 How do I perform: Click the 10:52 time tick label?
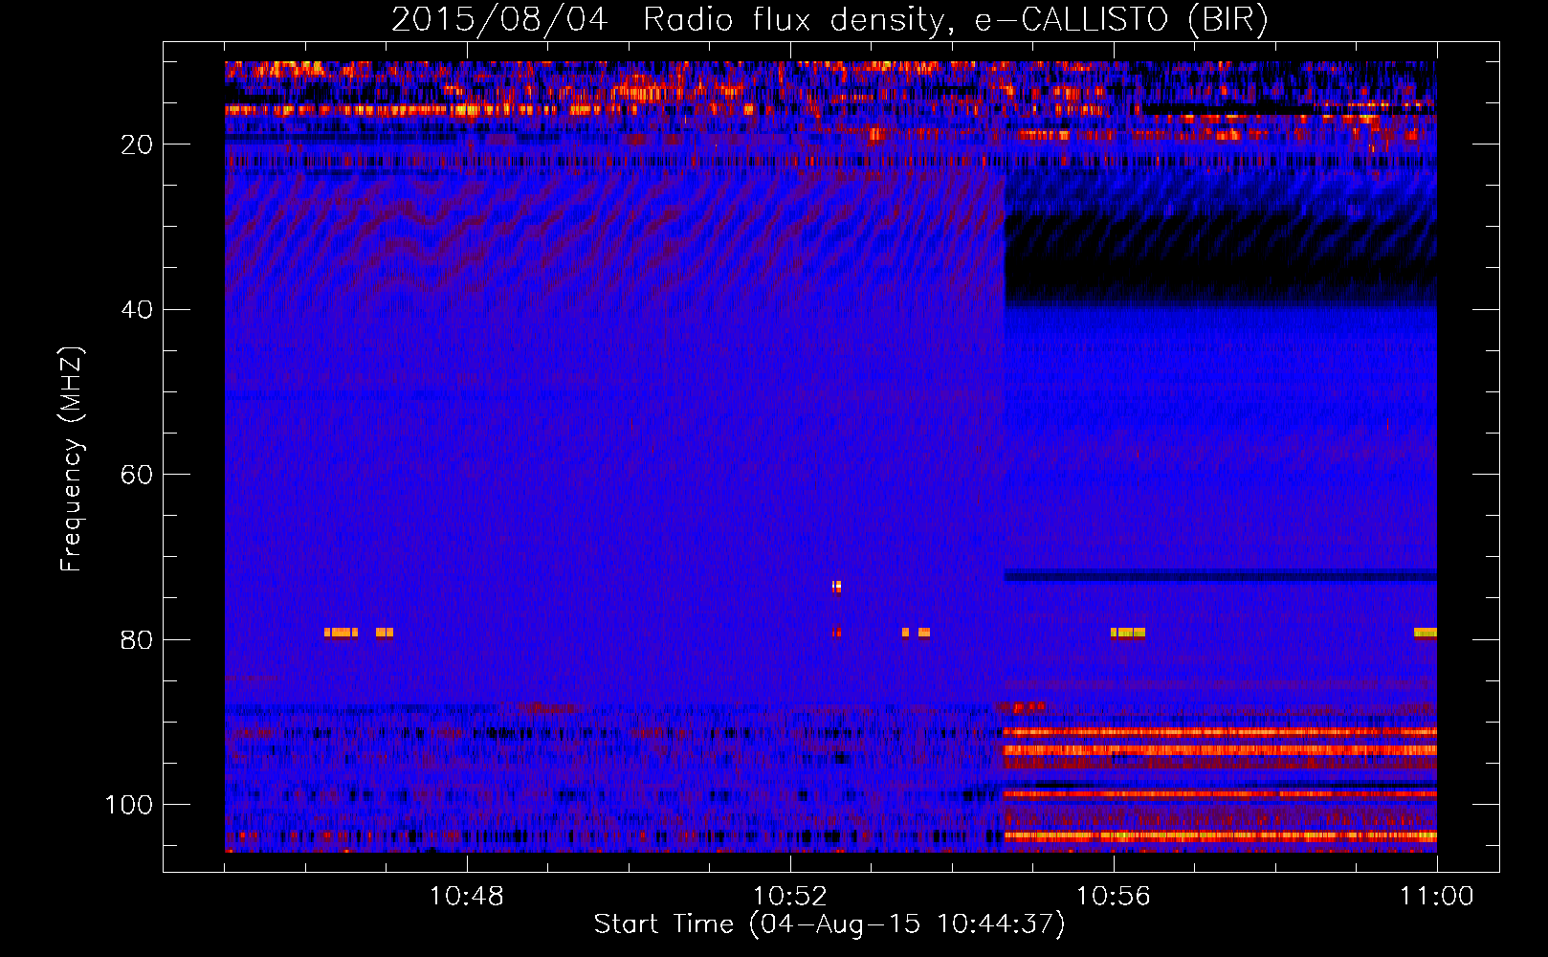coord(790,897)
